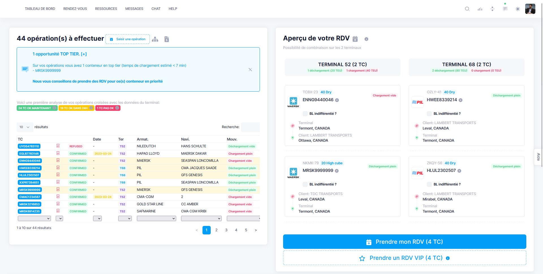Image resolution: width=543 pixels, height=274 pixels.
Task: Remove container ENNG9440046 from RDV preview
Action: (x=337, y=100)
